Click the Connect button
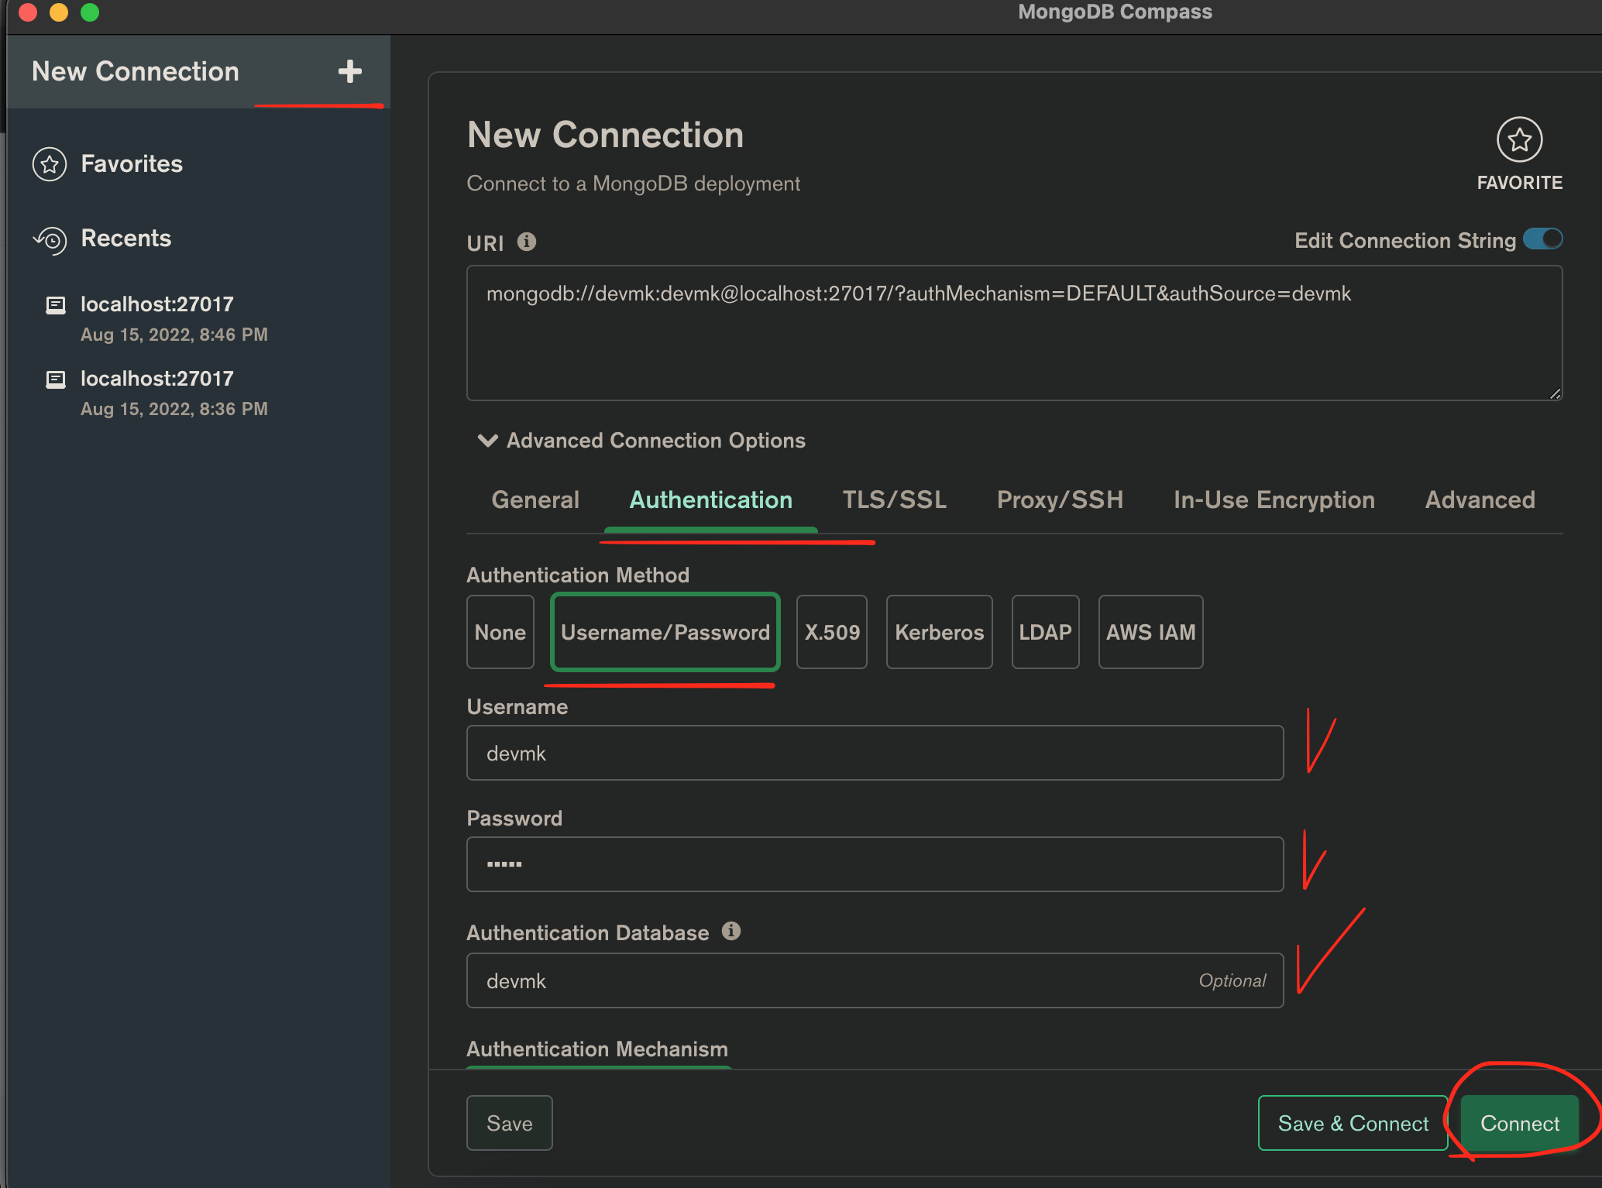Viewport: 1602px width, 1188px height. click(1518, 1123)
